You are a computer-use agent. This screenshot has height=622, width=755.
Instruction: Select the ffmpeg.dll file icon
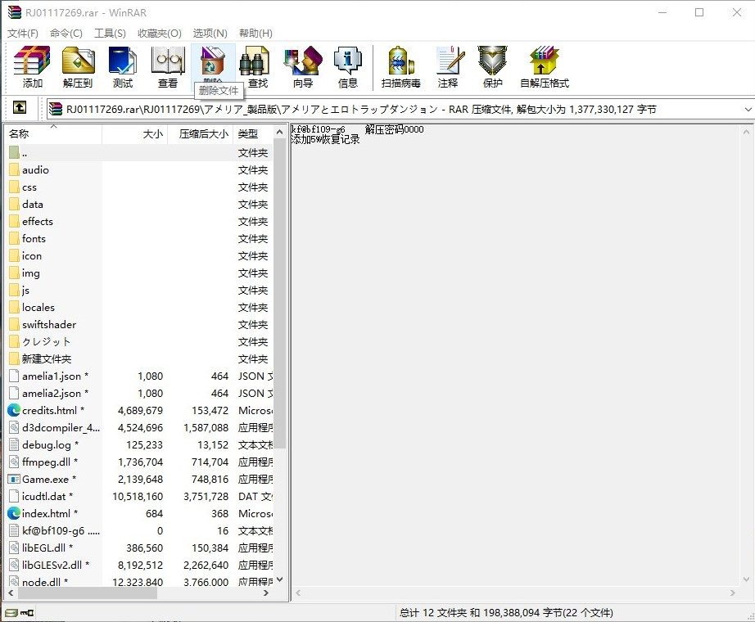(14, 462)
